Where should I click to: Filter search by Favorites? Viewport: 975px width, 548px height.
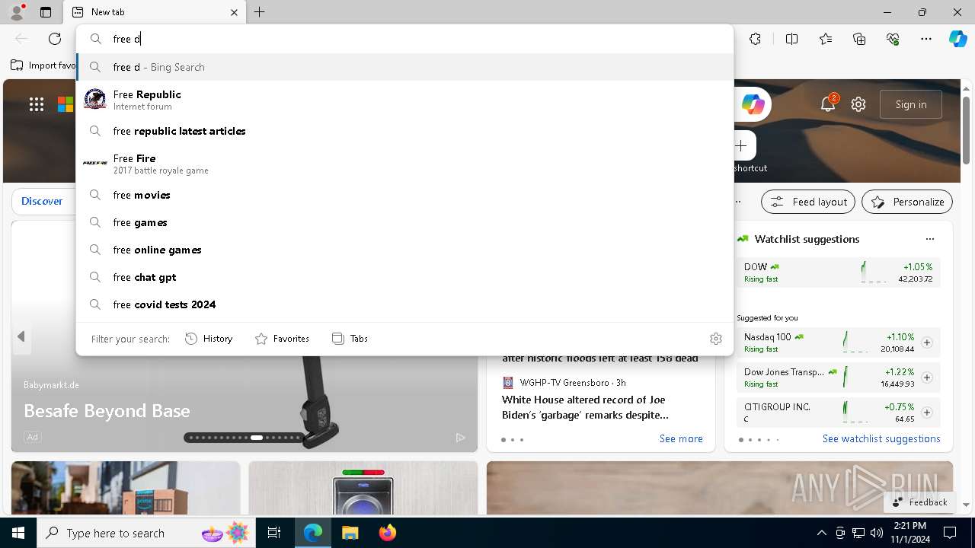tap(282, 339)
